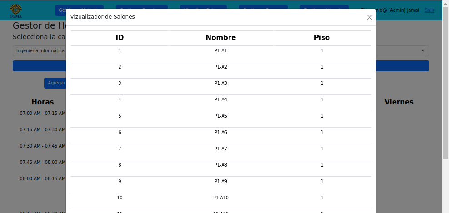The height and width of the screenshot is (213, 449).
Task: Click the Viernes column heading
Action: 399,102
